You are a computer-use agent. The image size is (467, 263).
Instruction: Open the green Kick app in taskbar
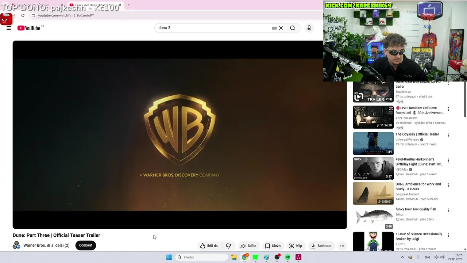pyautogui.click(x=255, y=257)
